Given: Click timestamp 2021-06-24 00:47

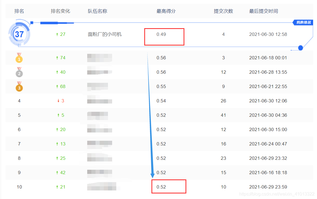Looking at the screenshot, I should pyautogui.click(x=268, y=144).
